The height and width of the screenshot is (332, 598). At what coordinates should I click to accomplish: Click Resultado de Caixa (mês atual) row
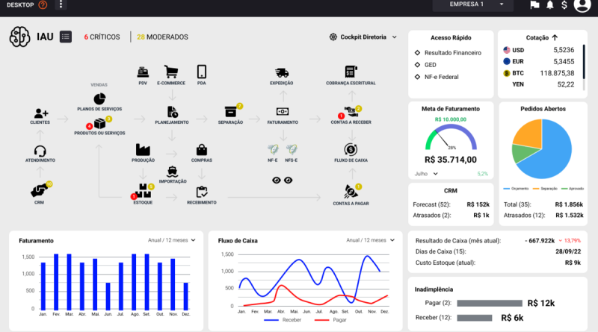pos(498,241)
